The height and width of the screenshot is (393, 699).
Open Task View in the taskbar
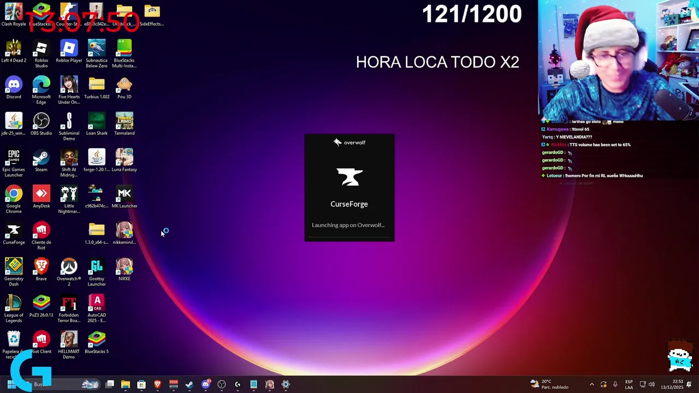(110, 384)
